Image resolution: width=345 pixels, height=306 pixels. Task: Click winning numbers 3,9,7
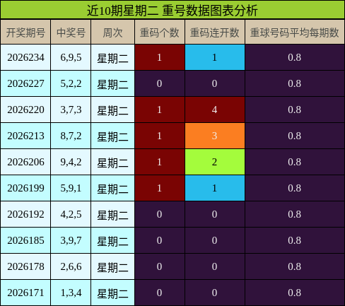coord(71,240)
